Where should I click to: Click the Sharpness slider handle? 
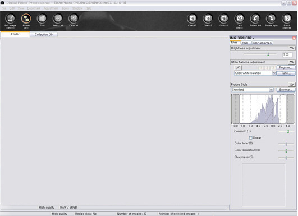pyautogui.click(x=286, y=158)
